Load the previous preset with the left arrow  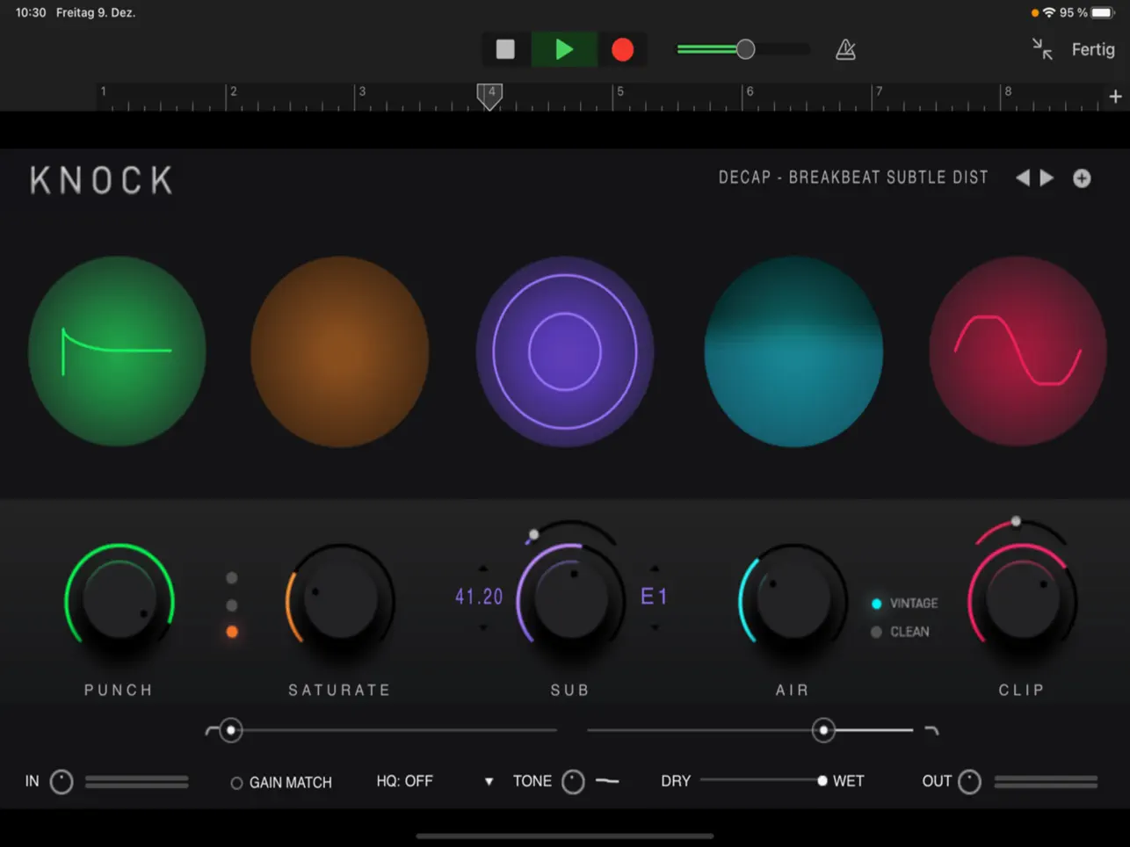1023,177
